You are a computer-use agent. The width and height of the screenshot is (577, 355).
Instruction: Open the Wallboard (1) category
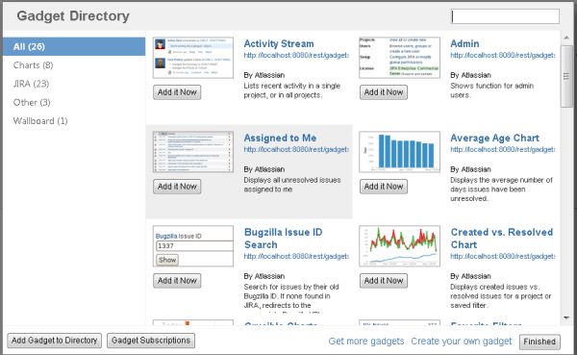click(40, 121)
